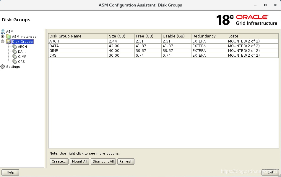This screenshot has width=281, height=177.
Task: Select ARCH in the tree
Action: click(x=22, y=47)
